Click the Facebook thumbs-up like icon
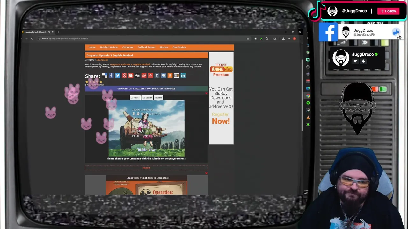This screenshot has width=408, height=229. pos(396,32)
